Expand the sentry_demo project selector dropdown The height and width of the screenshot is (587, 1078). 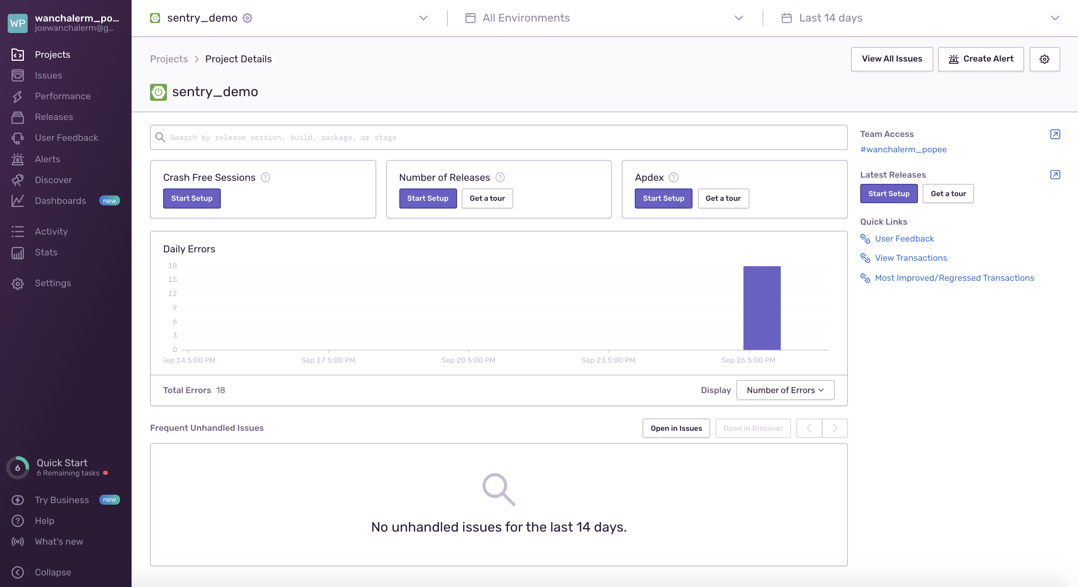[x=423, y=18]
